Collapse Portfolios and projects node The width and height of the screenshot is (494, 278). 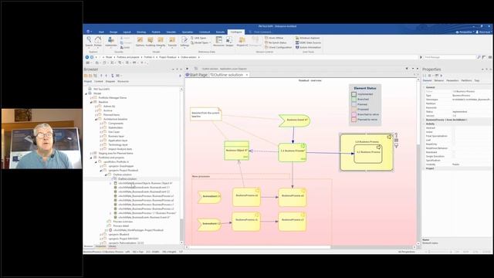91,158
